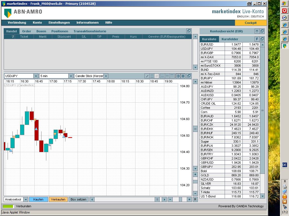Switch to the Transaktionshistorie tab
The width and height of the screenshot is (289, 216).
point(90,31)
